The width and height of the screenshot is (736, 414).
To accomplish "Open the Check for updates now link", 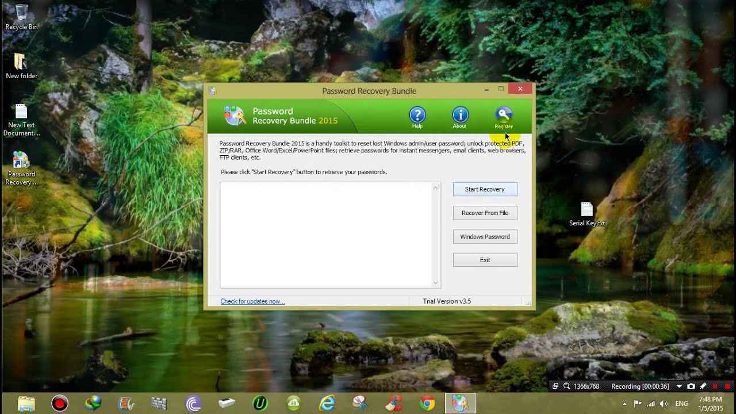I will [252, 301].
